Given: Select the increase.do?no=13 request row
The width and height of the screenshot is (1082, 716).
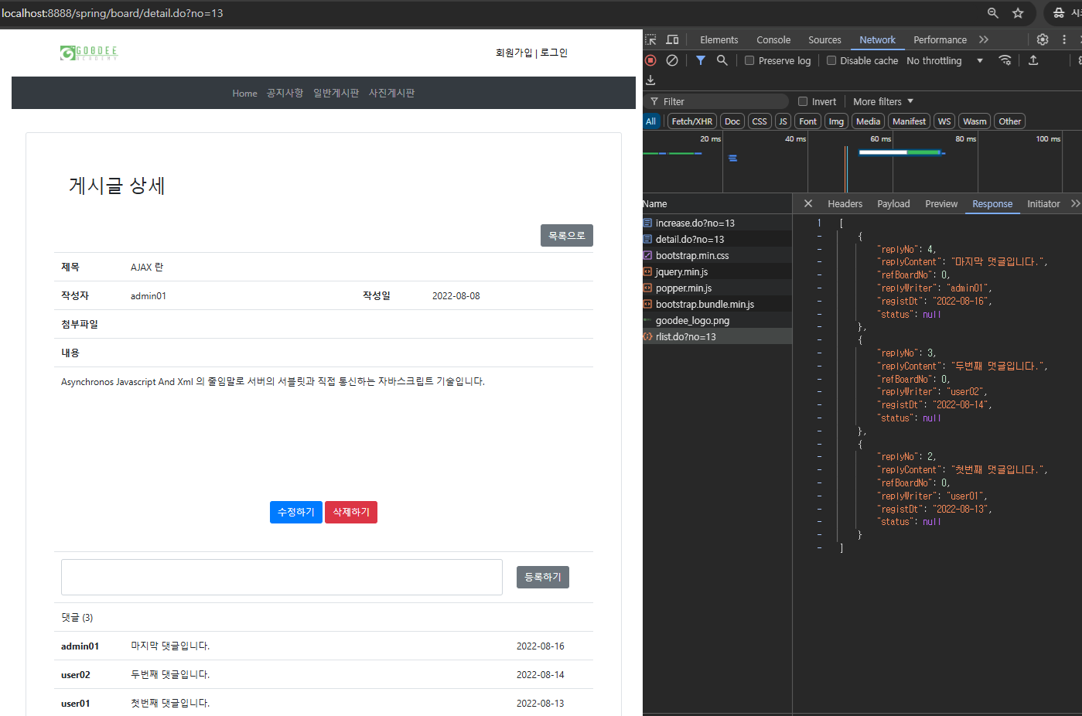Looking at the screenshot, I should [717, 223].
